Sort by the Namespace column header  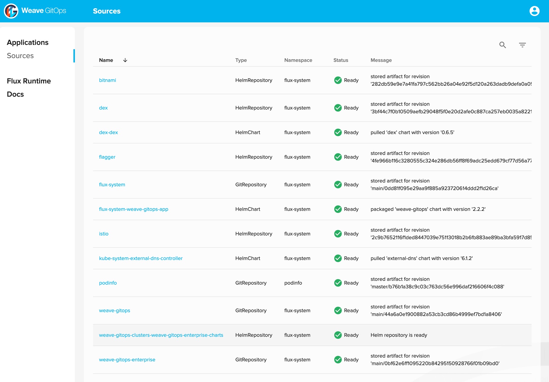[x=298, y=60]
